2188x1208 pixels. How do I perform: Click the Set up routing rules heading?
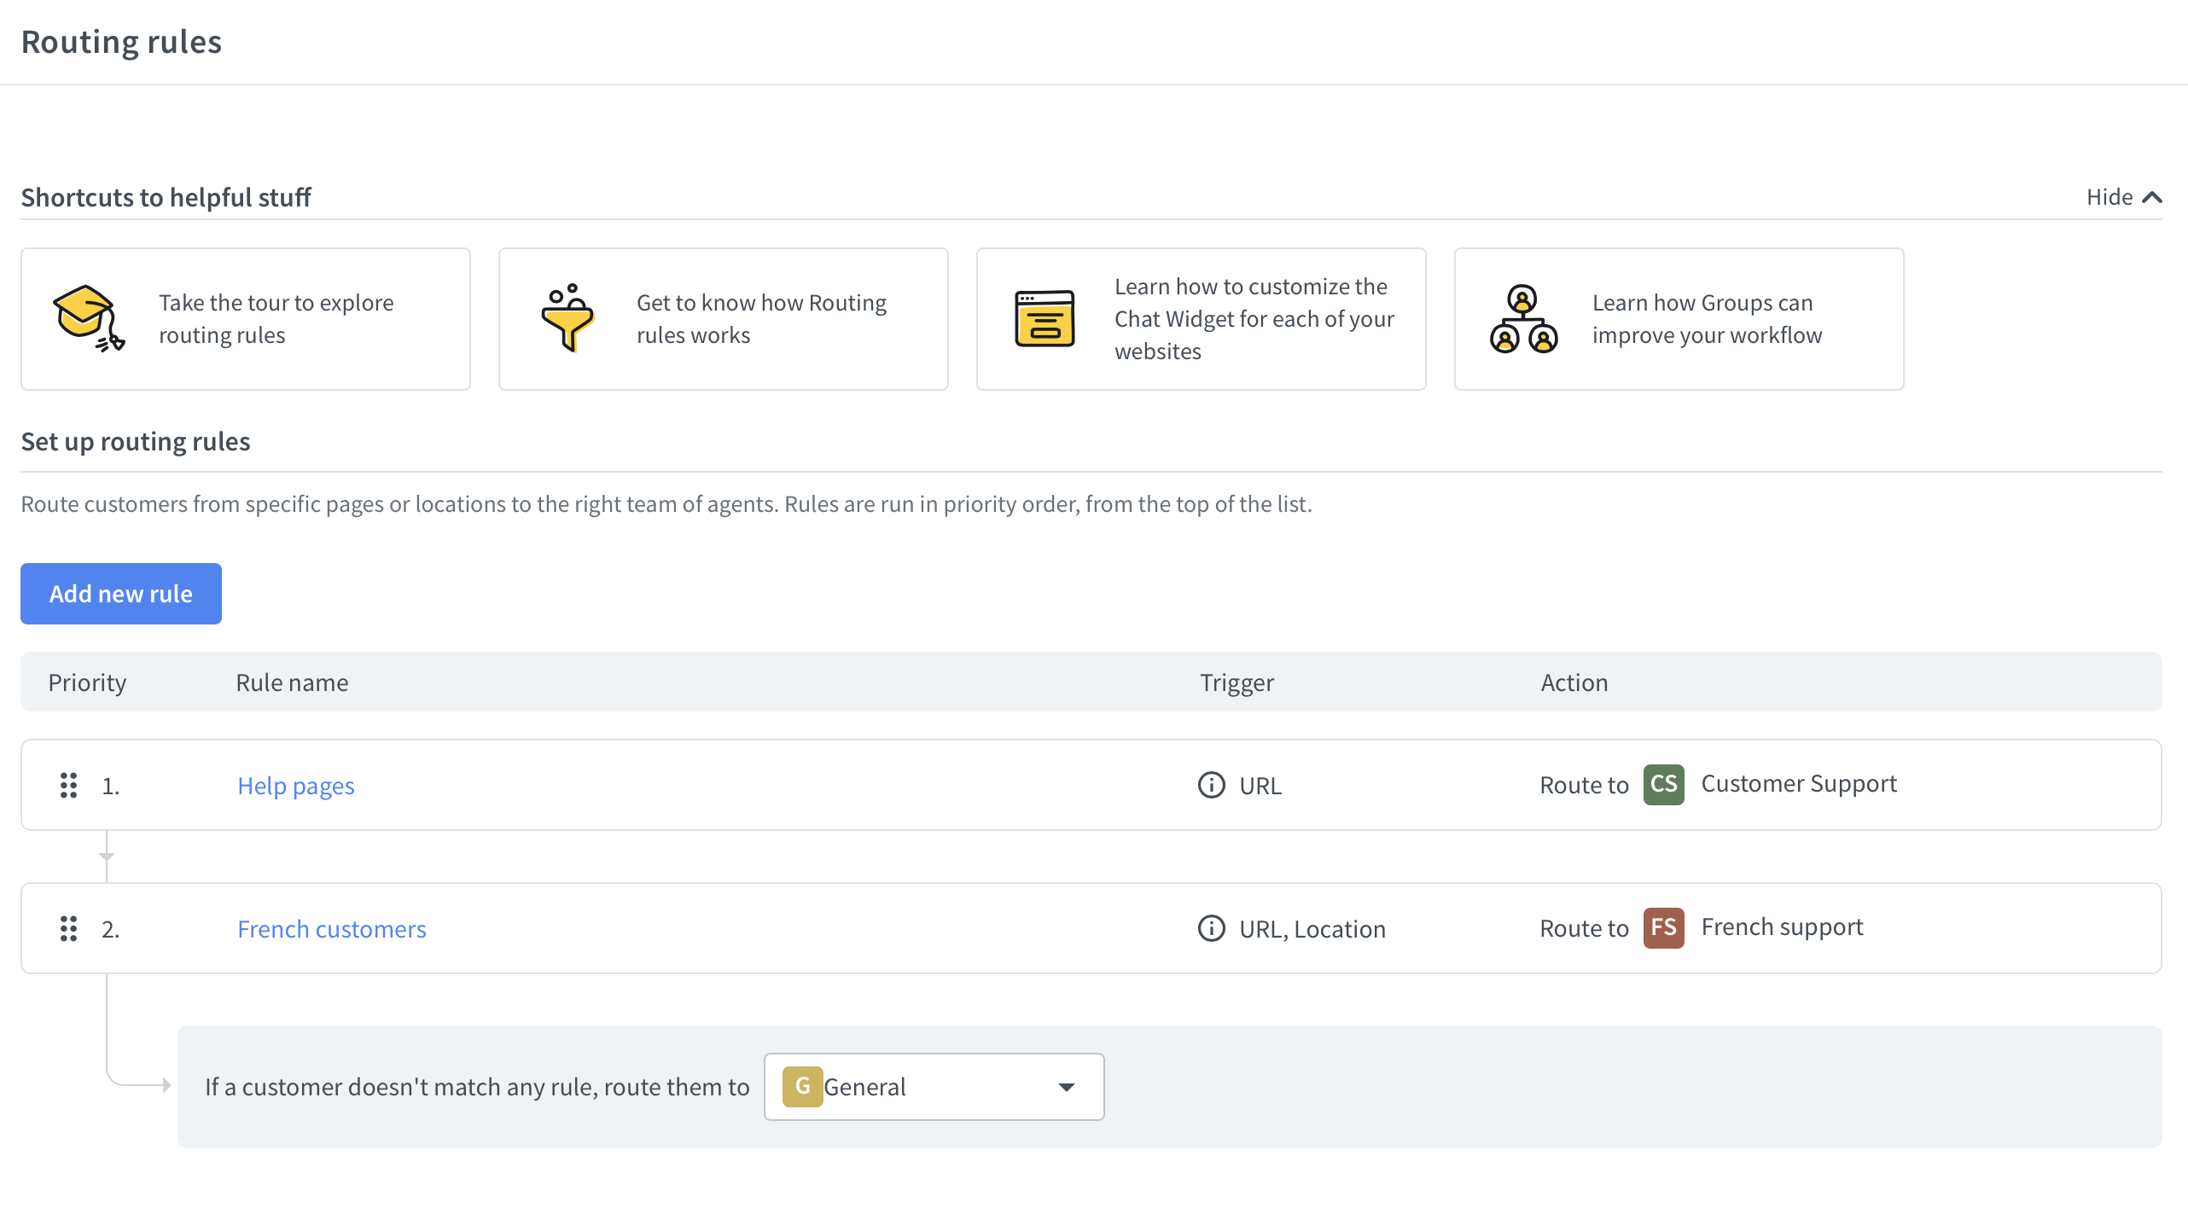point(136,441)
